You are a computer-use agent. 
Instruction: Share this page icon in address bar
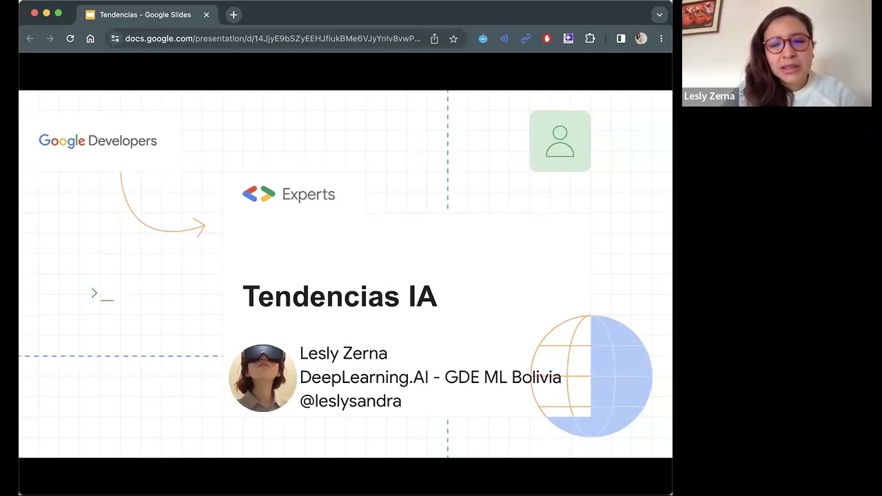pos(434,39)
